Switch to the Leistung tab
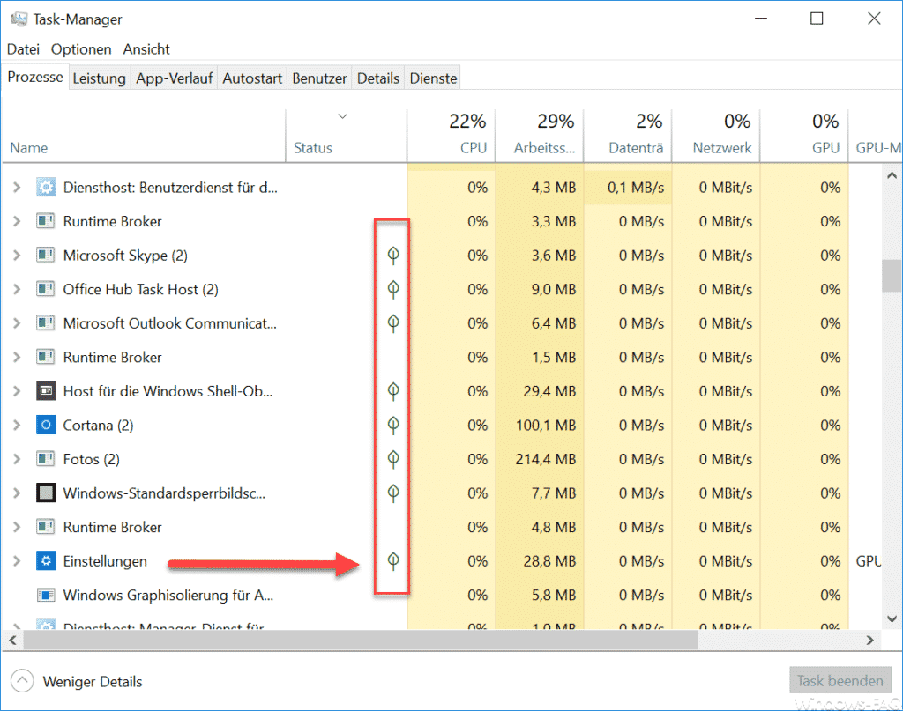903x711 pixels. (99, 78)
